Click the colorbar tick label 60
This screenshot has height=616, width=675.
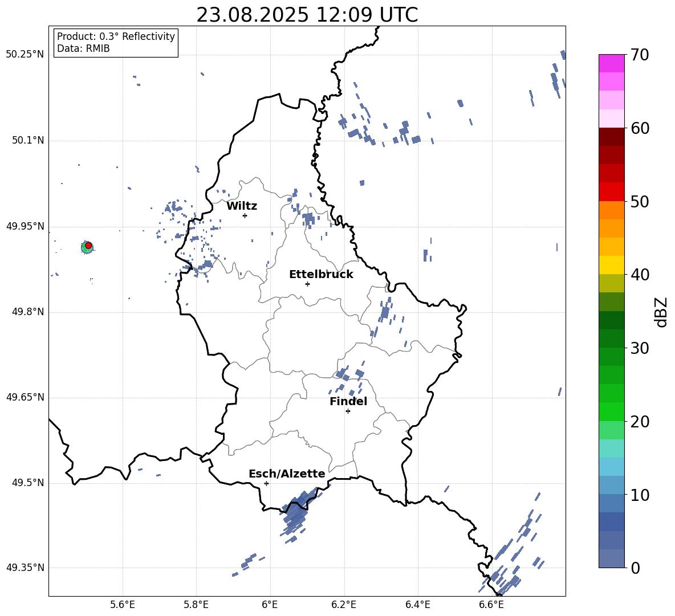[640, 128]
